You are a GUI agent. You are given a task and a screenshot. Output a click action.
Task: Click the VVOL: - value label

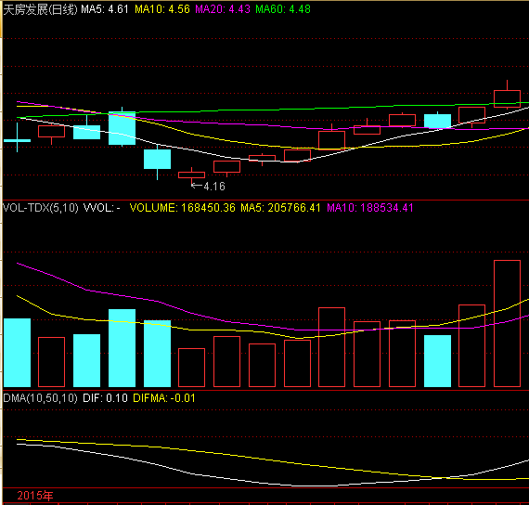[101, 208]
